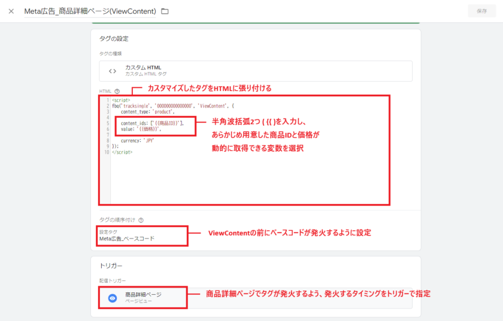Click the blue eye page view trigger icon
The height and width of the screenshot is (321, 503).
point(112,298)
